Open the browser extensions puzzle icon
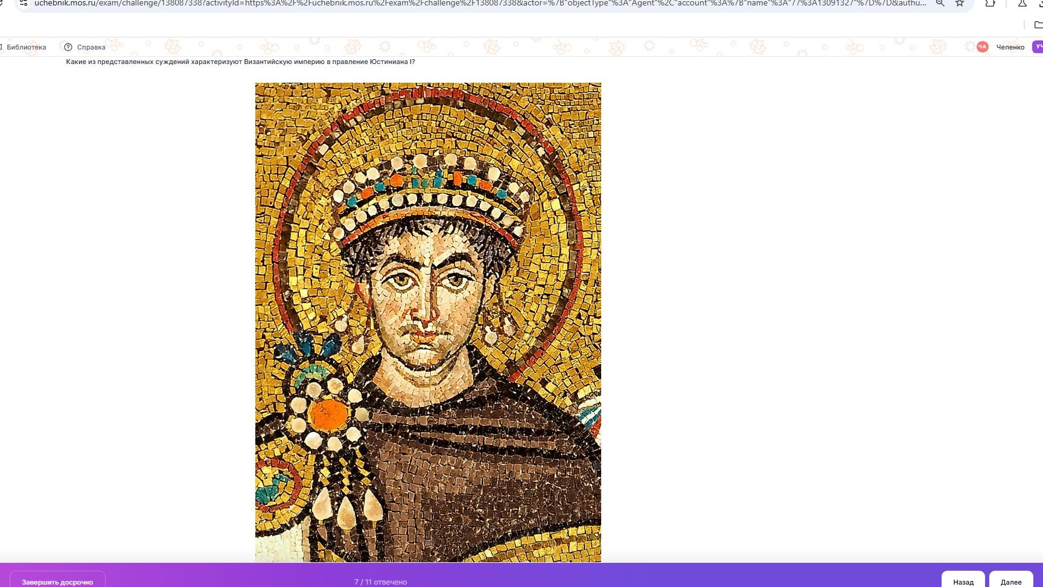Screen dimensions: 1043x587 click(990, 3)
